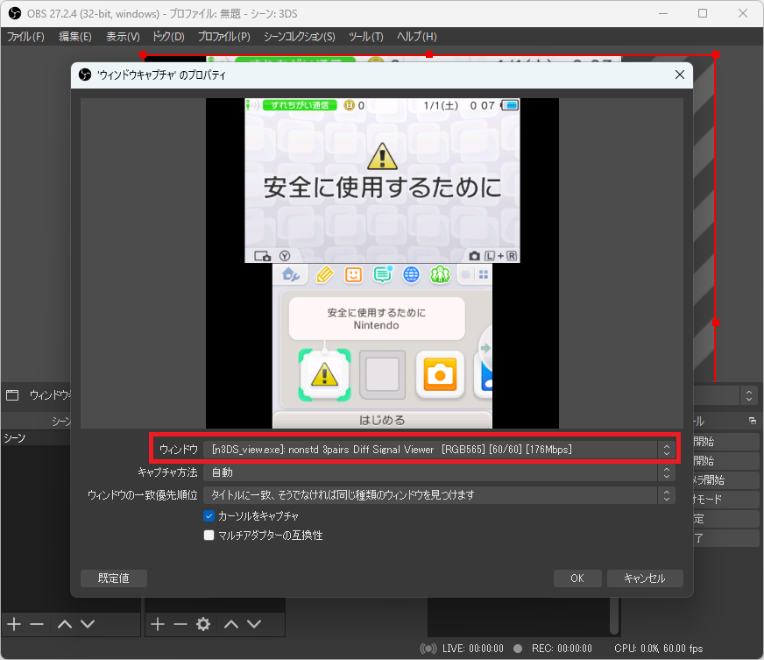
Task: Move the scene down with the arrow
Action: [88, 624]
